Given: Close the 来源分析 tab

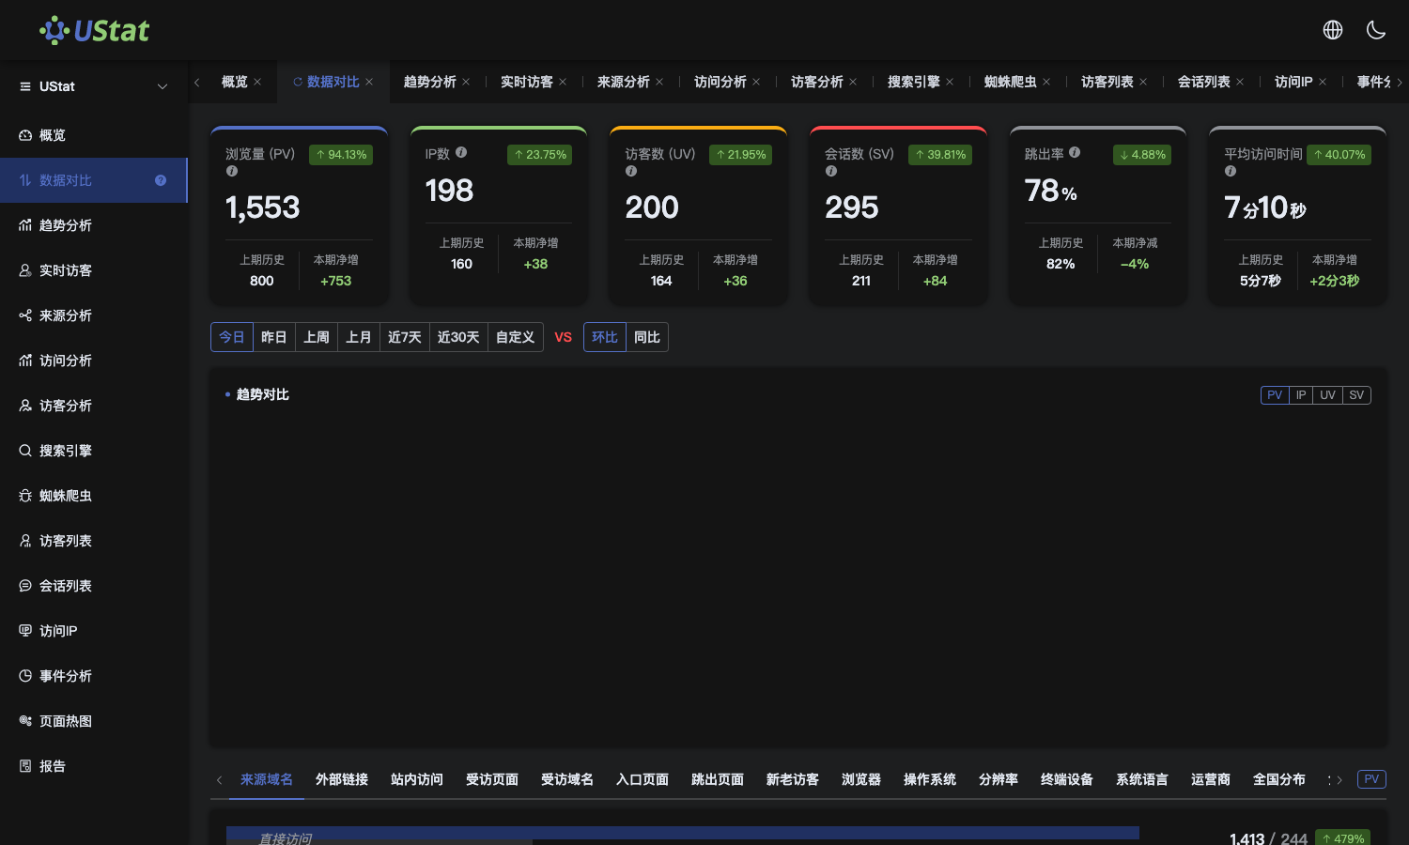Looking at the screenshot, I should (659, 82).
